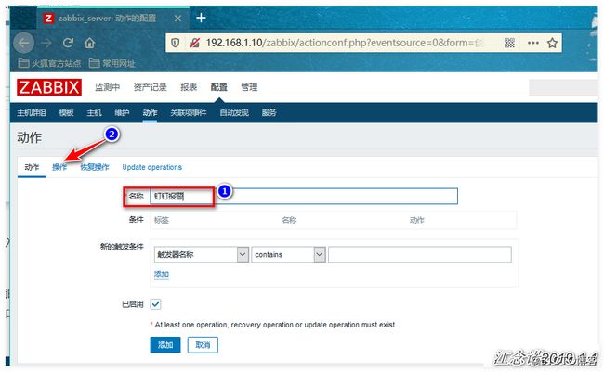
Task: Click the 名称 column header in conditions
Action: click(289, 220)
